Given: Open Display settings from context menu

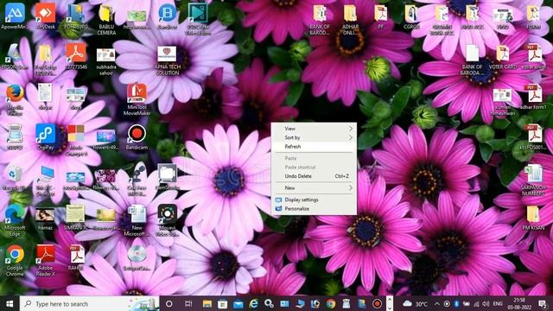Looking at the screenshot, I should tap(314, 200).
